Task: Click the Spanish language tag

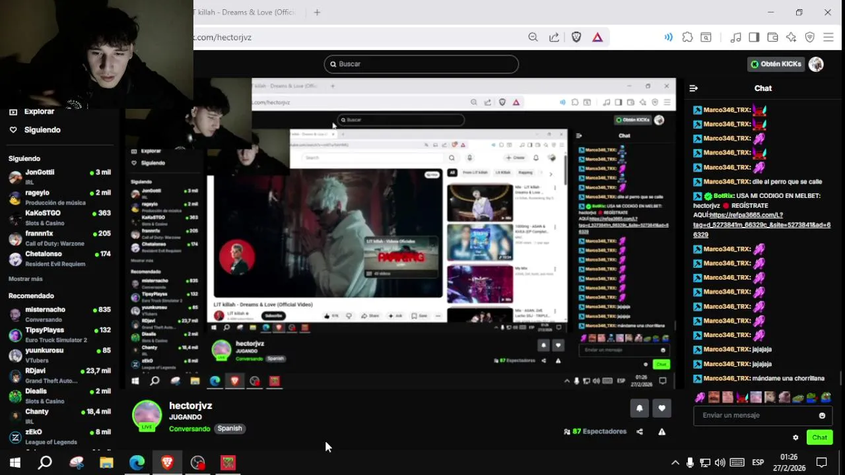Action: pyautogui.click(x=230, y=429)
